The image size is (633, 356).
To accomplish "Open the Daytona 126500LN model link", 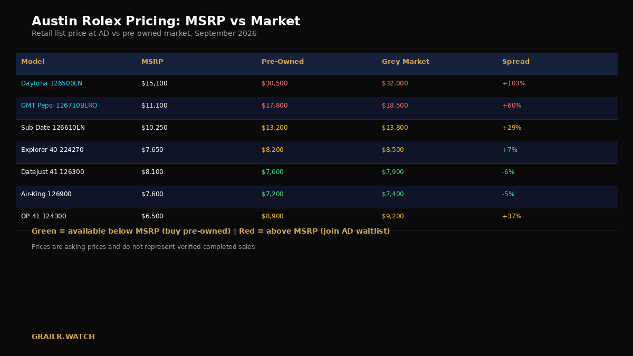I will (x=52, y=83).
